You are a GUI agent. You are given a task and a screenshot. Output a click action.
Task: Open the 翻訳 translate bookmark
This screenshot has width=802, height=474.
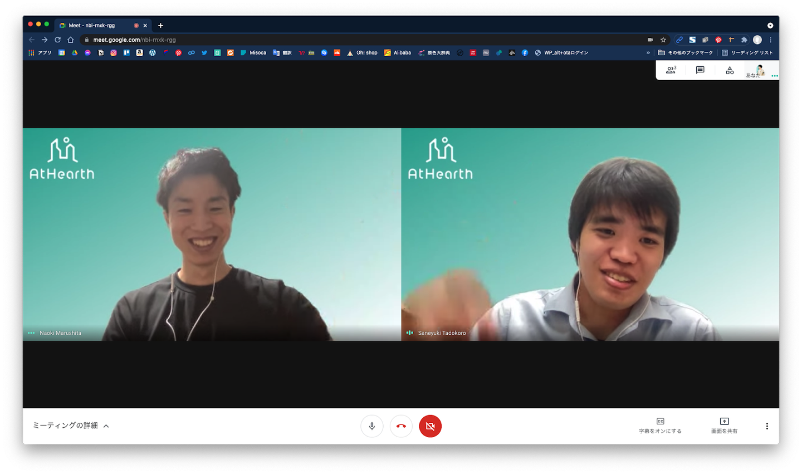(x=282, y=53)
